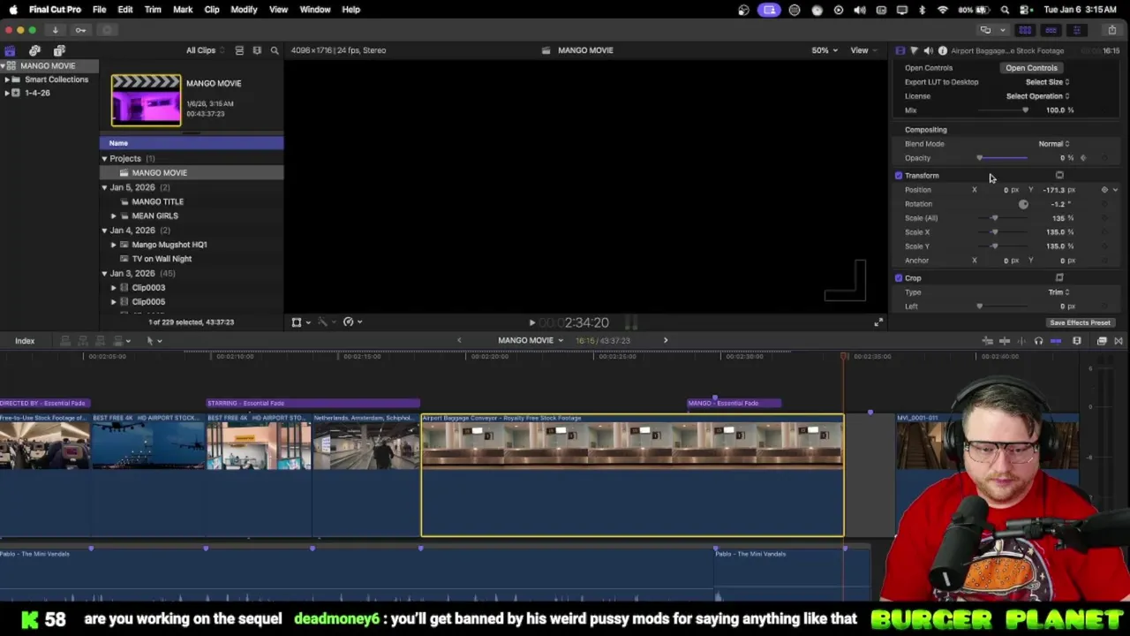The height and width of the screenshot is (636, 1130).
Task: Open the timeline Index button
Action: pyautogui.click(x=25, y=341)
